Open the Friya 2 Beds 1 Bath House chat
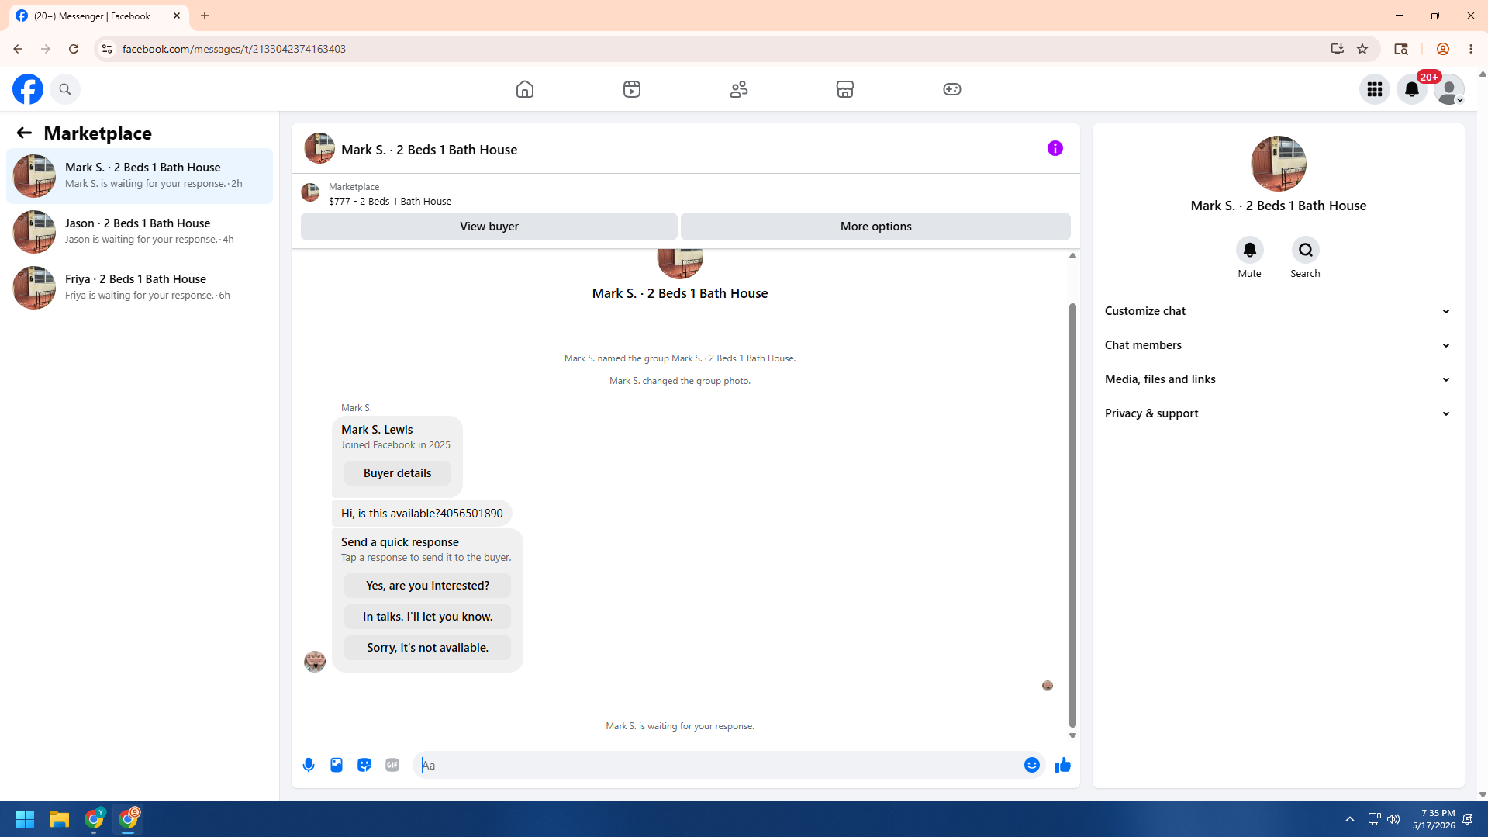The height and width of the screenshot is (837, 1488). click(140, 288)
